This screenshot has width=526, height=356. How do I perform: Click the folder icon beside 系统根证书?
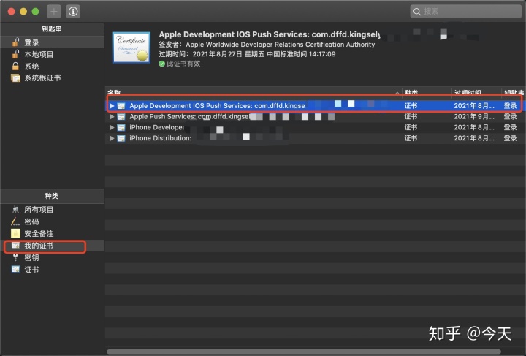click(15, 78)
